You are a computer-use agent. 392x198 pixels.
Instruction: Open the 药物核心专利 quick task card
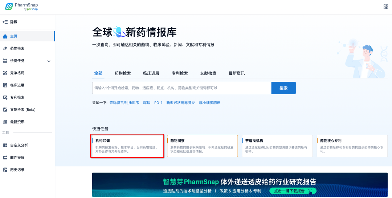[352, 146]
